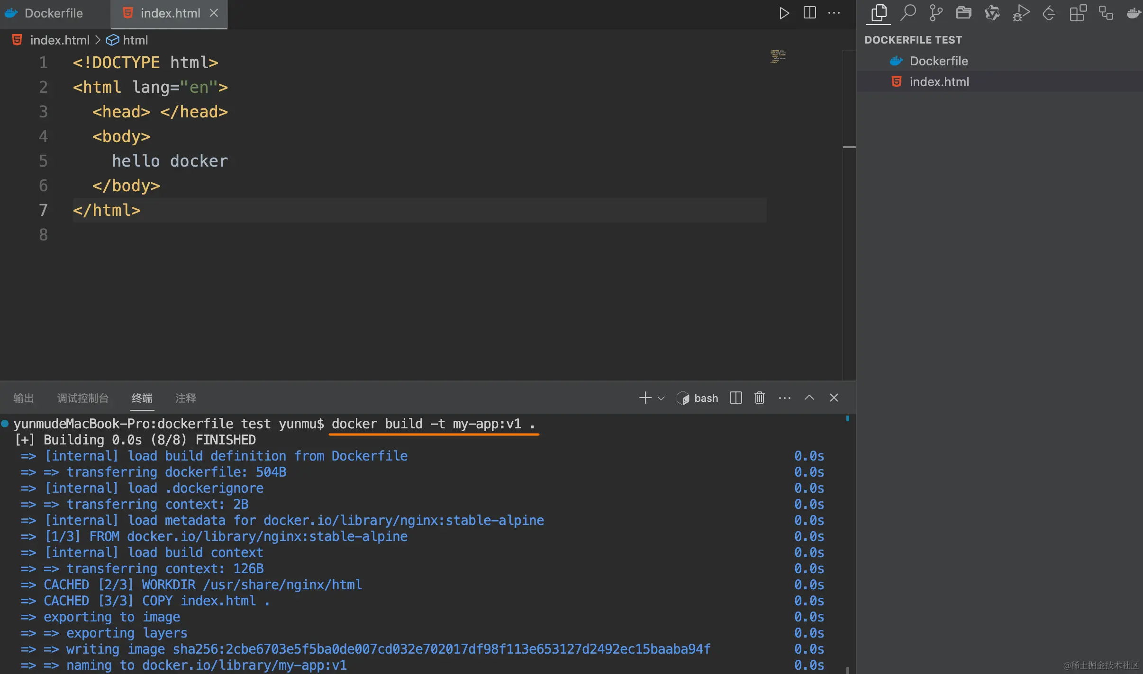The height and width of the screenshot is (674, 1143).
Task: Open the Docker whale view icon
Action: tap(1134, 13)
